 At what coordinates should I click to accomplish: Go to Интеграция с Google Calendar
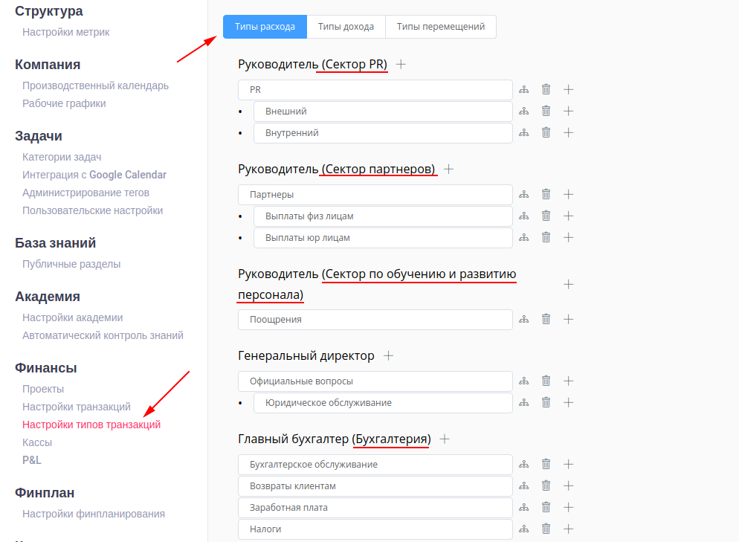pos(94,174)
